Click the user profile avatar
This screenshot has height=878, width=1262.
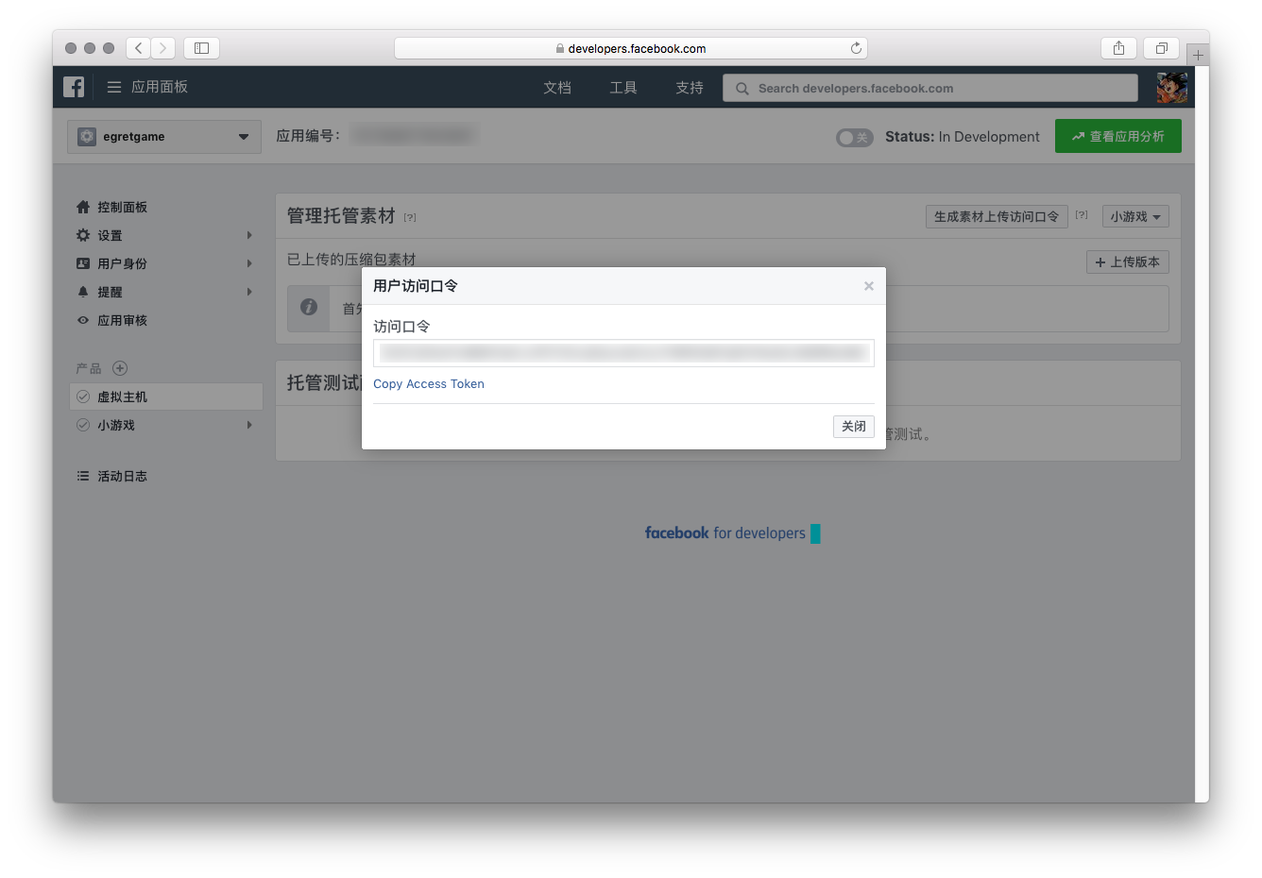(x=1171, y=88)
